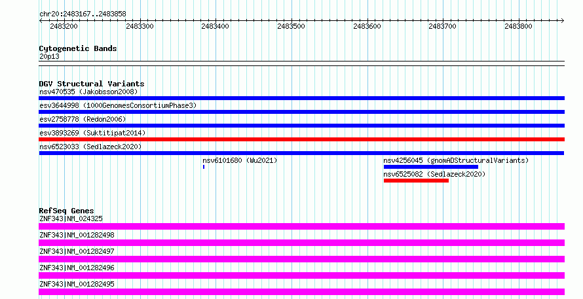Click the left arrow of the ruler
Image resolution: width=583 pixels, height=299 pixels.
[41, 21]
